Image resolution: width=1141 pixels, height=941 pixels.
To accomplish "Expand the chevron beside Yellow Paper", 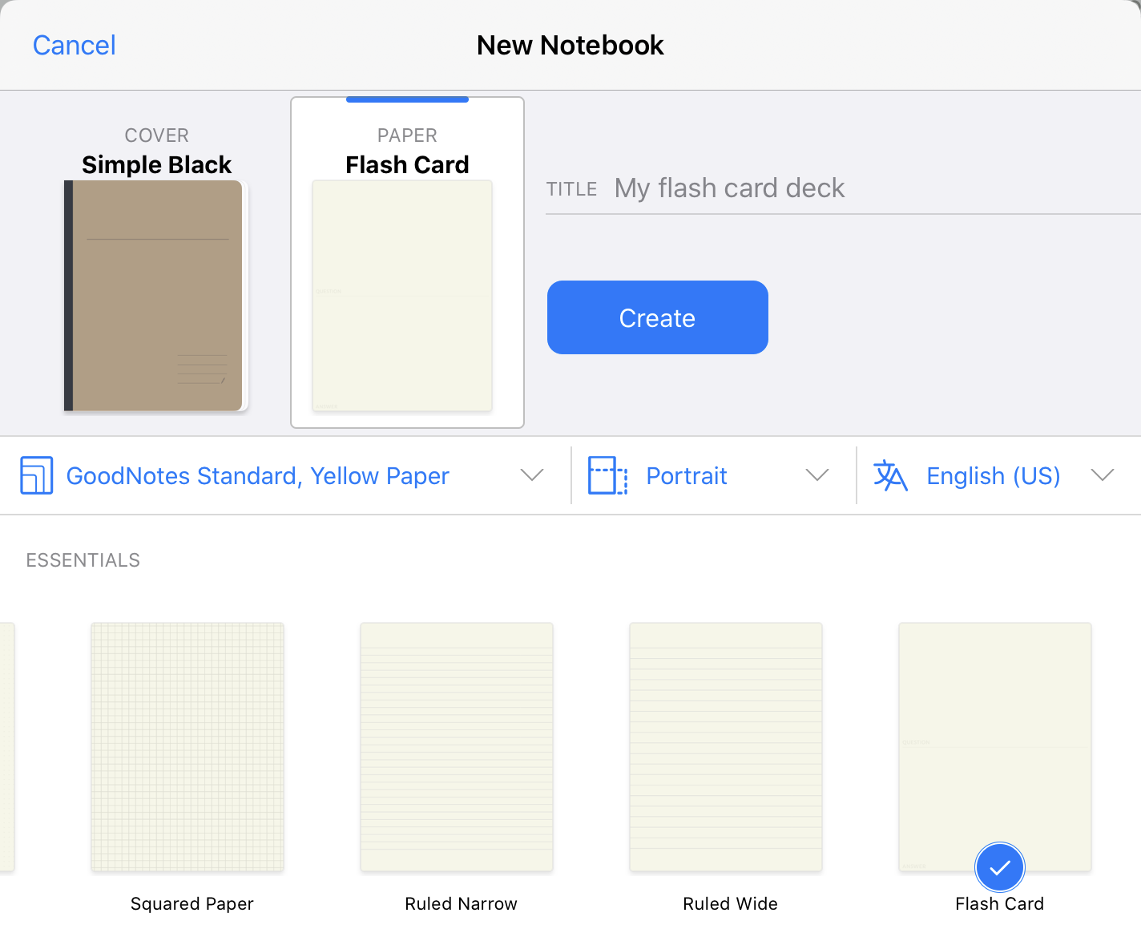I will (x=532, y=475).
